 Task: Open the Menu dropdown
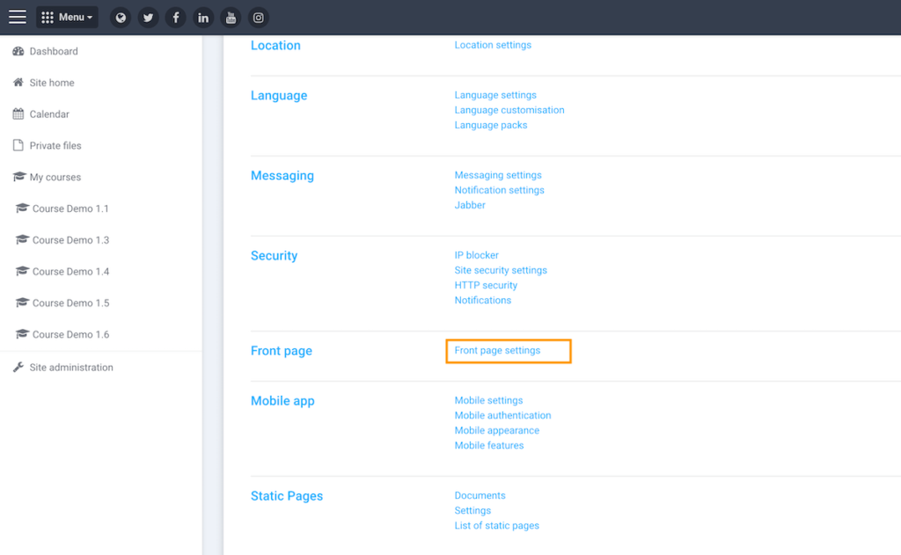[x=67, y=18]
